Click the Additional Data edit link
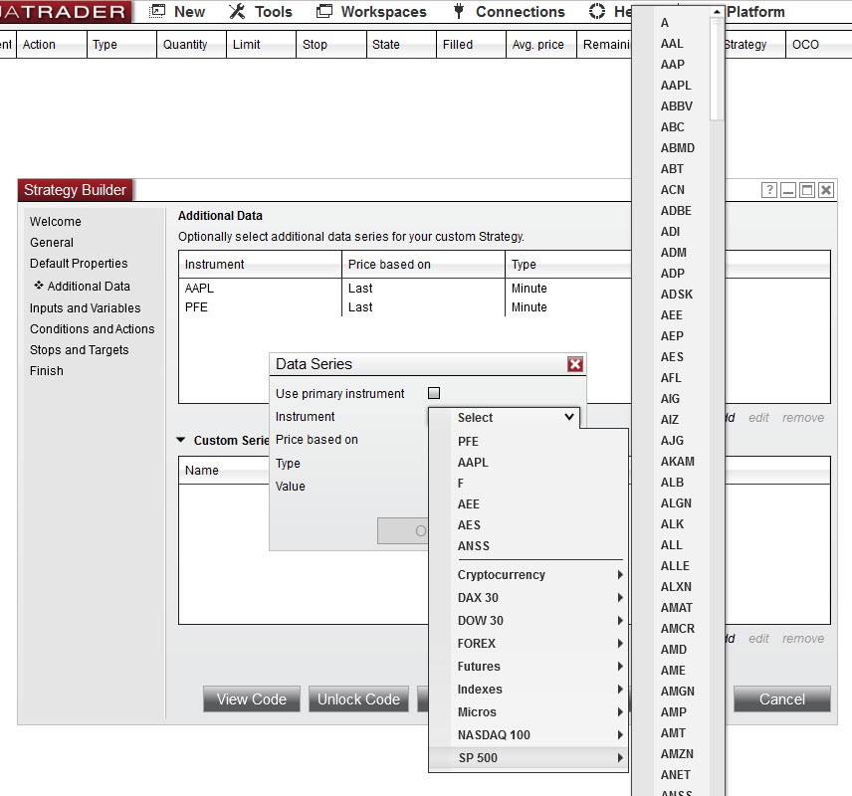Screen dimensions: 852x796 pyautogui.click(x=758, y=417)
